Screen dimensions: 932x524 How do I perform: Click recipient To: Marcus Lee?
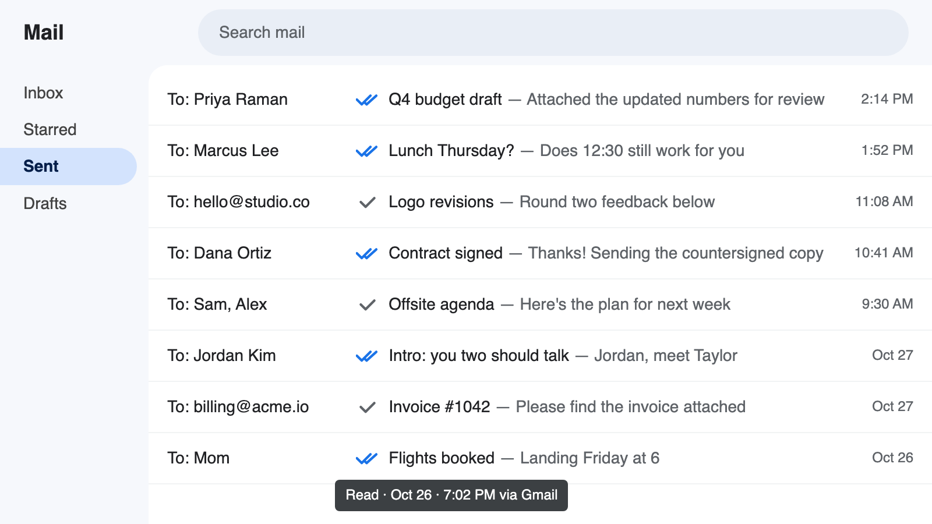[223, 151]
